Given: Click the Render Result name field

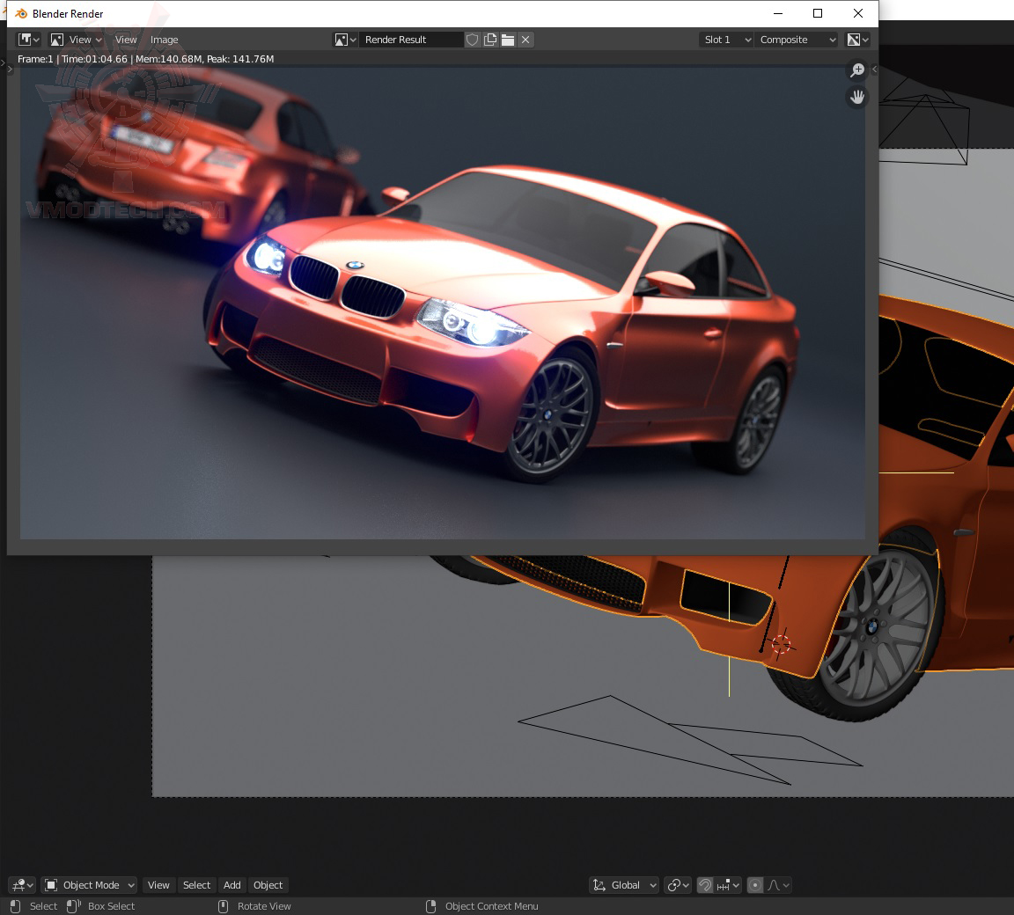Looking at the screenshot, I should (411, 40).
